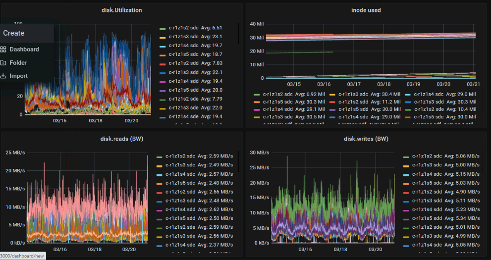Expand the disk.reads (BW) panel title menu
Viewport: 491px width, 260px height.
pos(122,139)
